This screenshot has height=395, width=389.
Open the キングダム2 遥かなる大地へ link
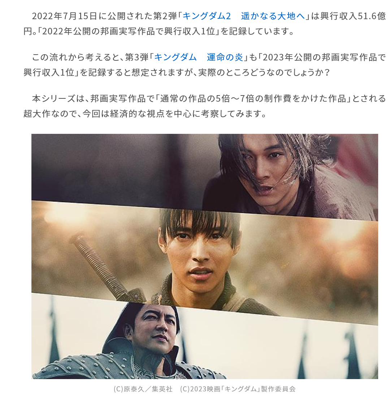(243, 16)
